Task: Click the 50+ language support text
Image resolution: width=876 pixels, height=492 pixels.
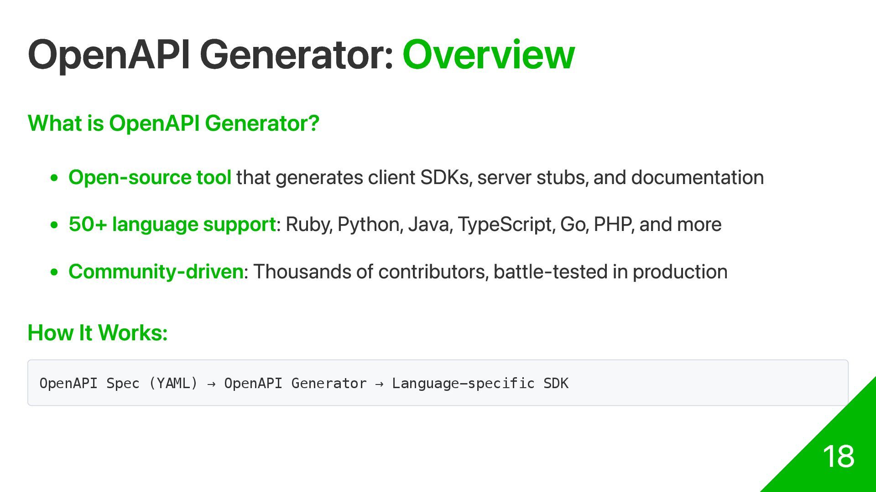Action: (172, 225)
